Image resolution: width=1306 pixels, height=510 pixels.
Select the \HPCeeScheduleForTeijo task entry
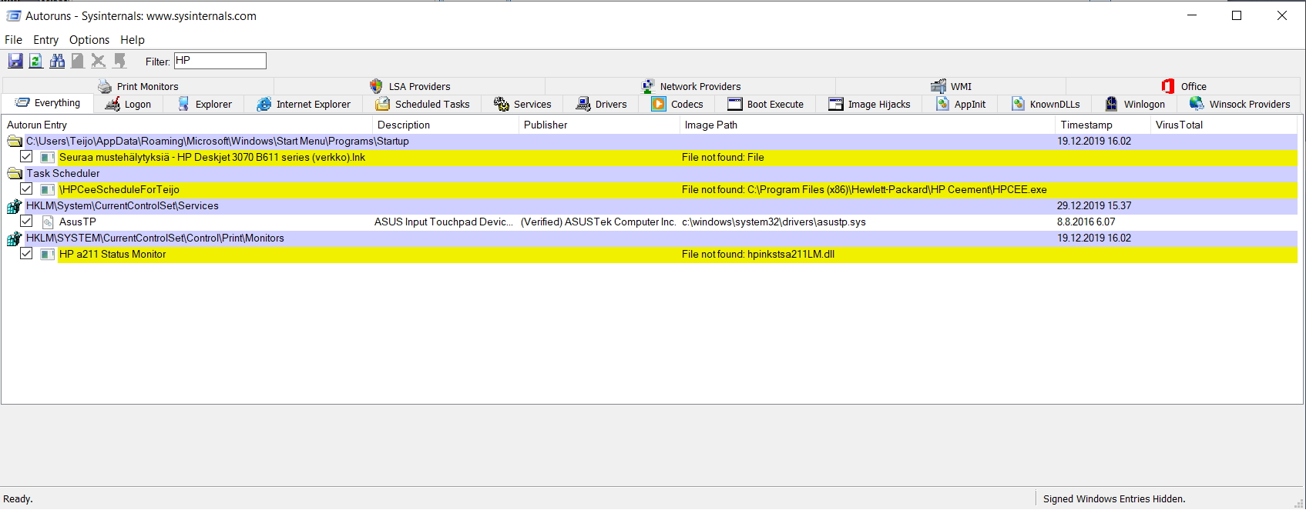pyautogui.click(x=119, y=189)
